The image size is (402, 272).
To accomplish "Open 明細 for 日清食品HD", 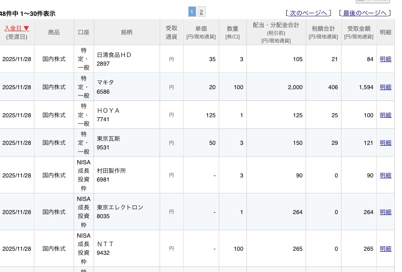I will click(385, 59).
